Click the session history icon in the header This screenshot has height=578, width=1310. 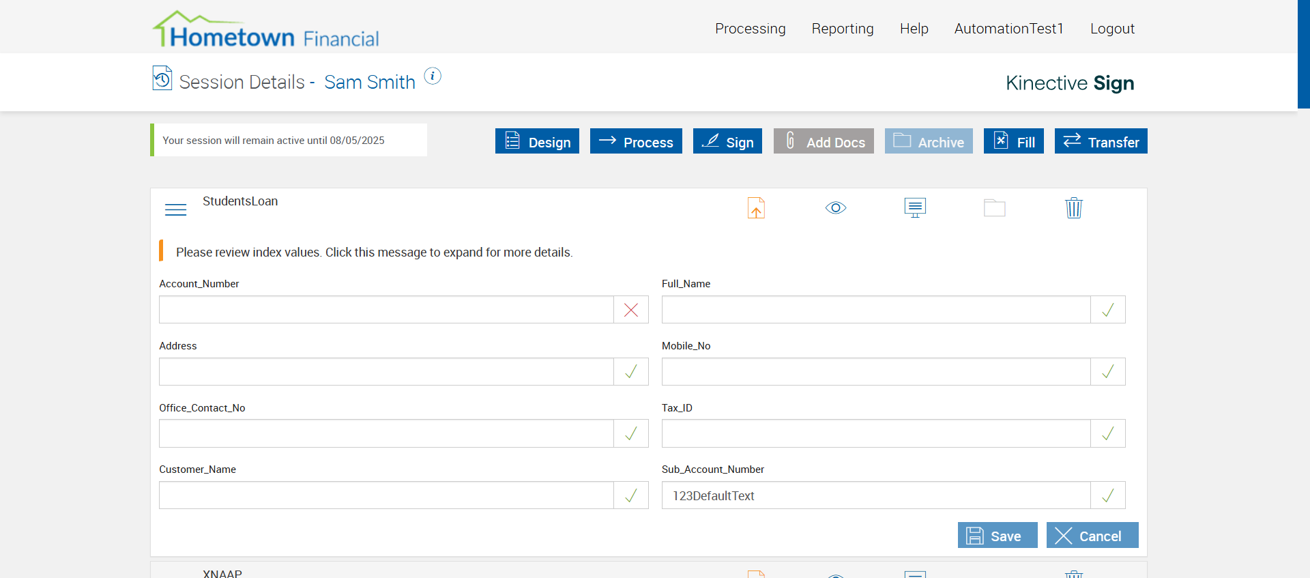[162, 78]
